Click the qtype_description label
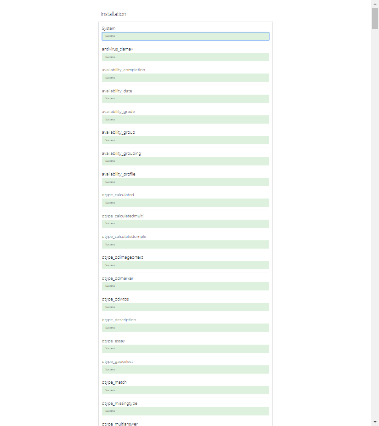379x426 pixels. (x=119, y=320)
